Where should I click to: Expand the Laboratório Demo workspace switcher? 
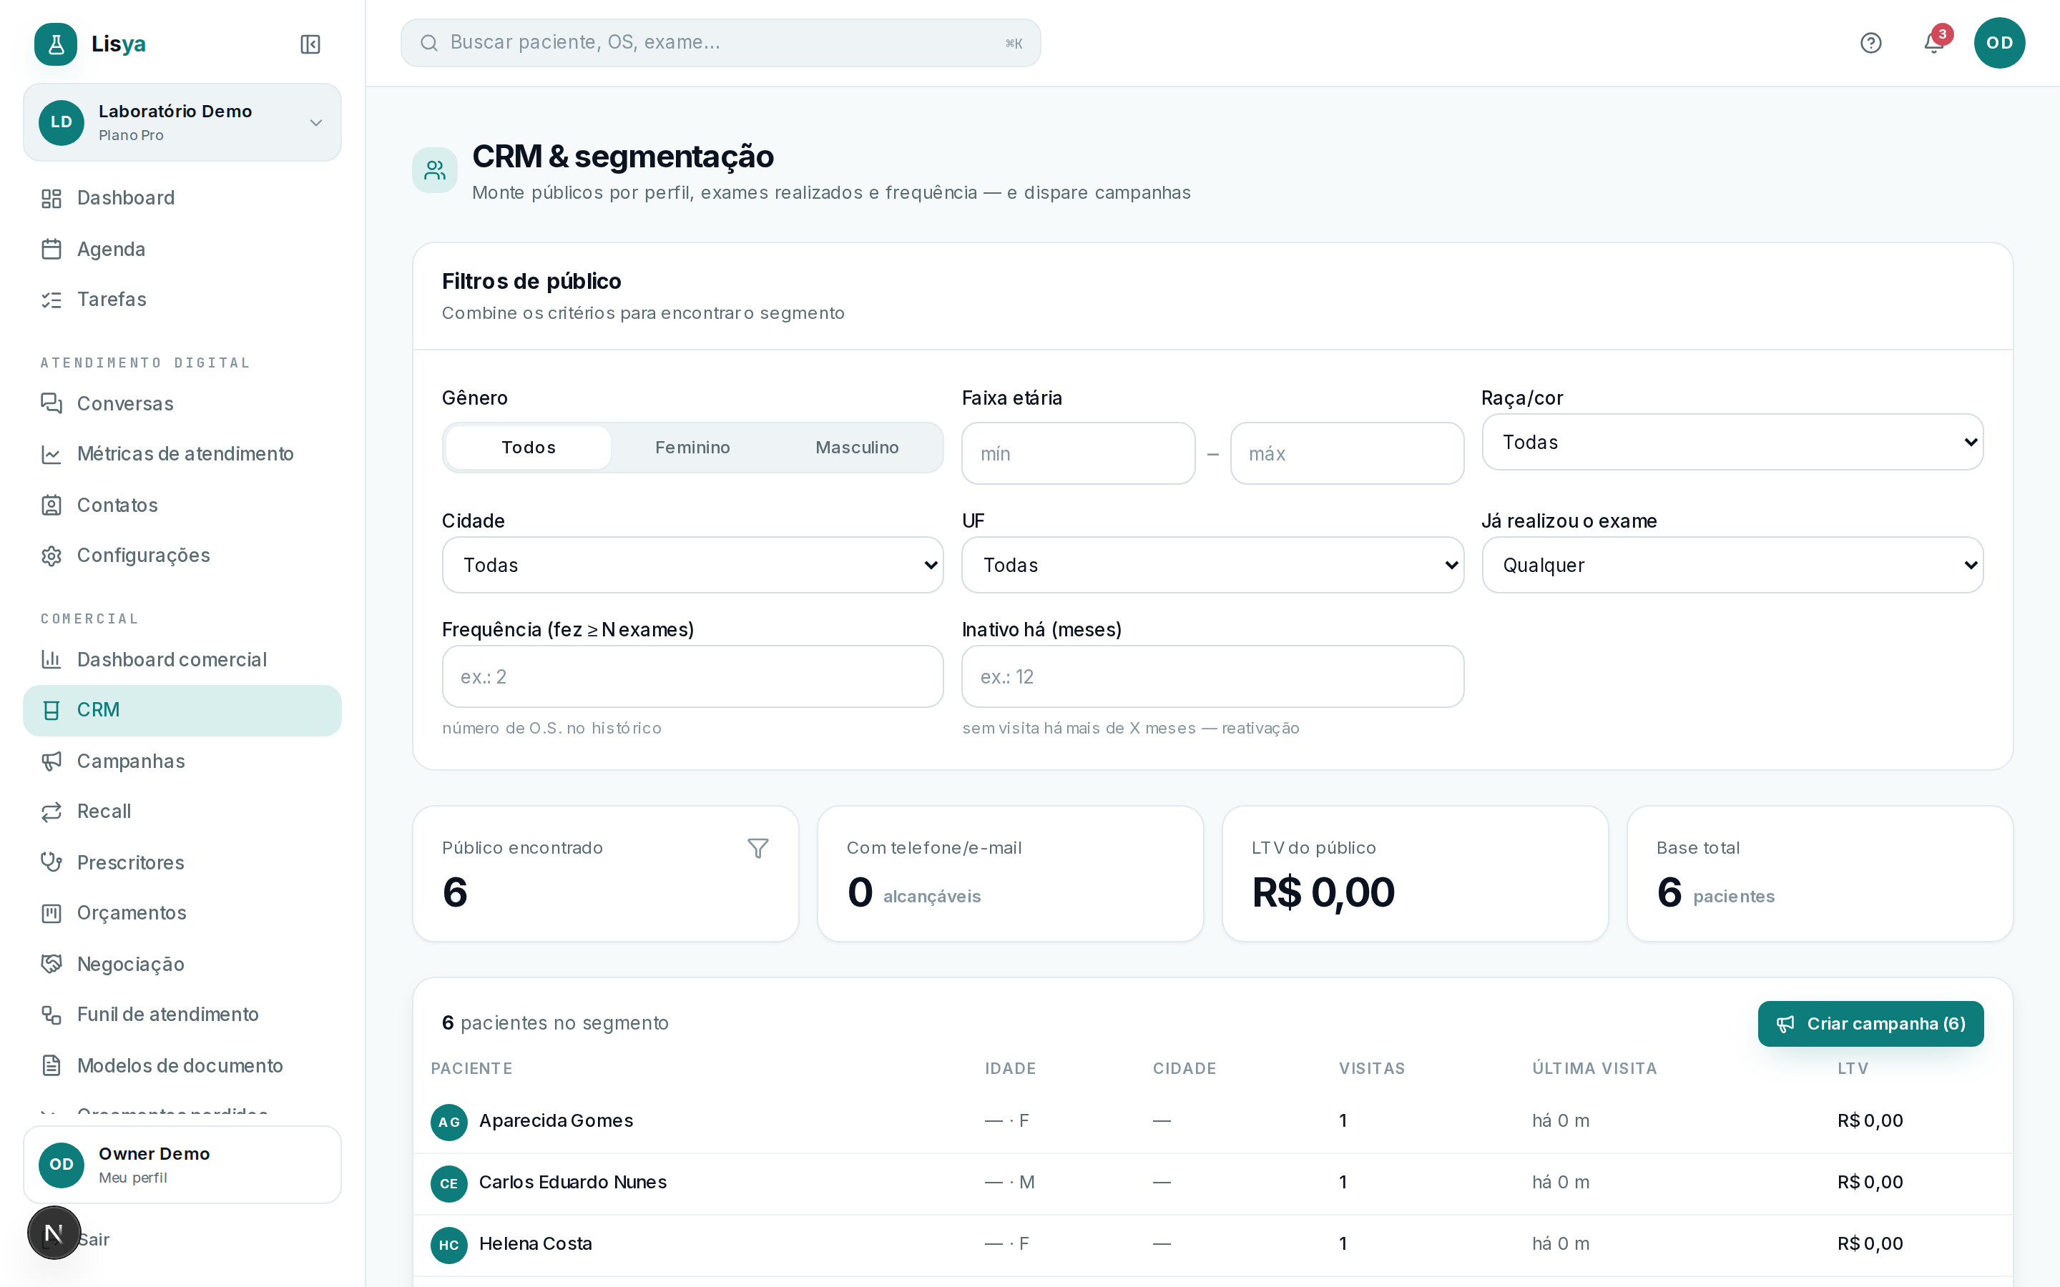(x=182, y=122)
